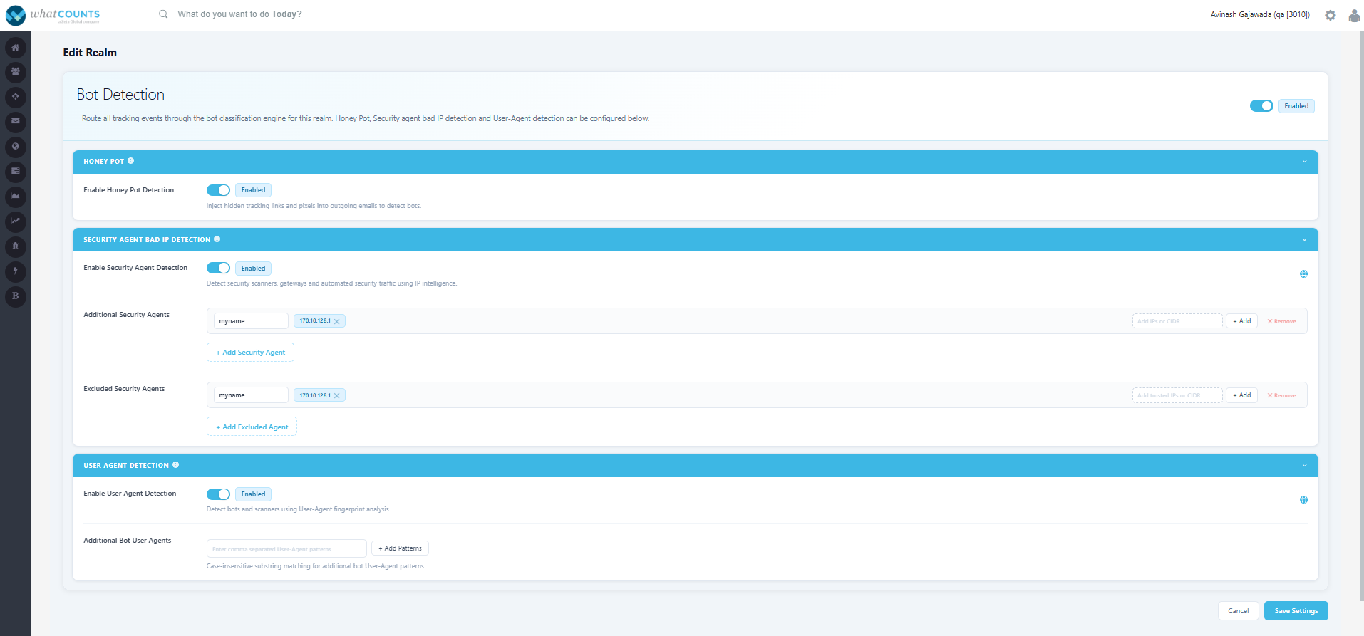Viewport: 1364px width, 636px height.
Task: Click globe icon in Security Agent Detection row
Action: 1303,274
